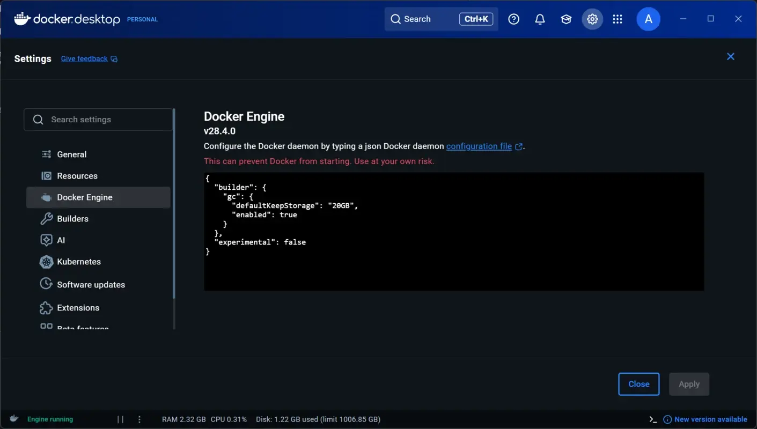Open the Resources settings section
Image resolution: width=757 pixels, height=429 pixels.
(x=77, y=176)
